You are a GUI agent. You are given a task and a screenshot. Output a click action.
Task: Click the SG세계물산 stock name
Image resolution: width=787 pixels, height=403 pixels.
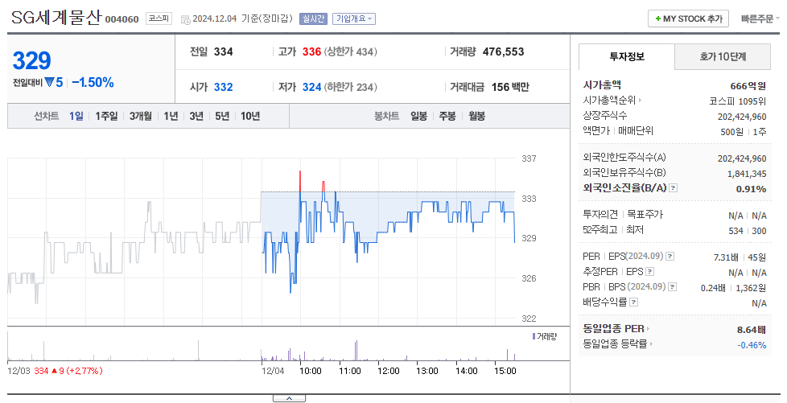point(56,18)
